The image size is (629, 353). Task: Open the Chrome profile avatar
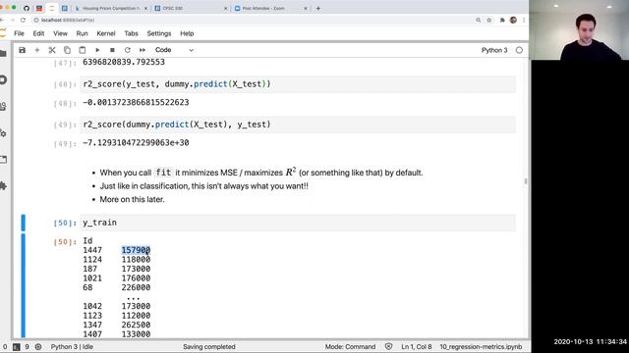(x=513, y=20)
